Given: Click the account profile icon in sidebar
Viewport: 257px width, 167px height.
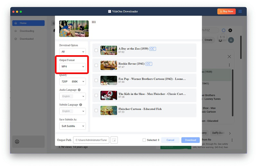Looking at the screenshot, I should [x=17, y=141].
